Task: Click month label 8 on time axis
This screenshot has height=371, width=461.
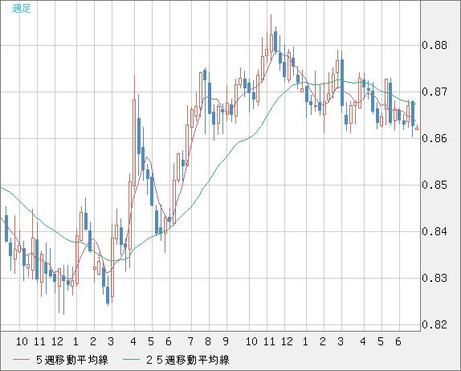Action: (208, 341)
